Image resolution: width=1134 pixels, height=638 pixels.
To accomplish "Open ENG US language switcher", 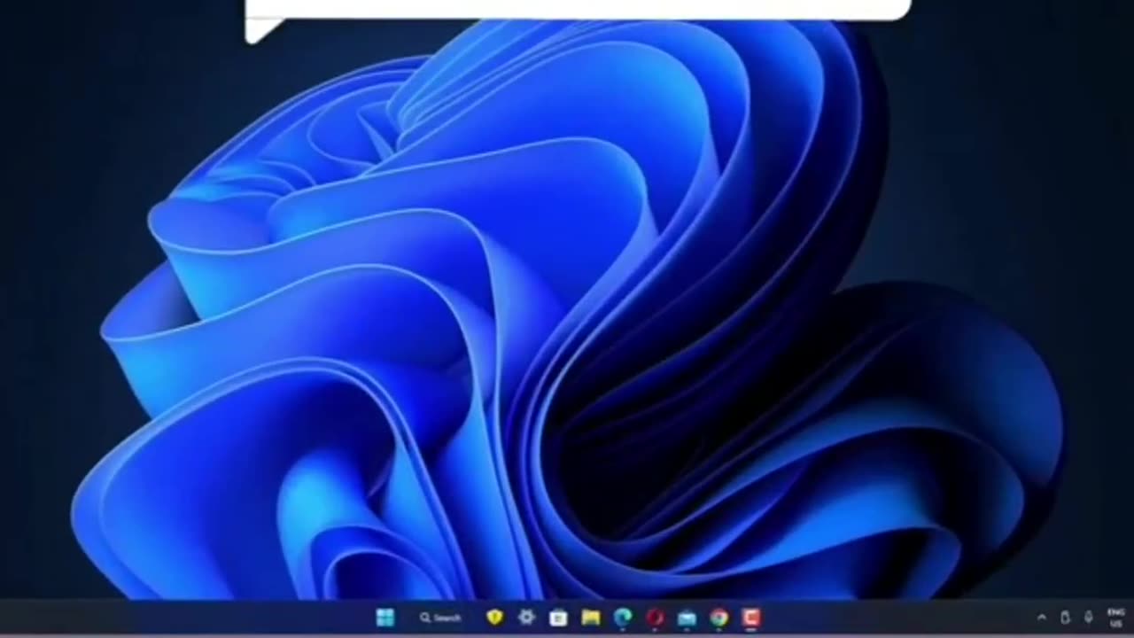I will click(1116, 618).
